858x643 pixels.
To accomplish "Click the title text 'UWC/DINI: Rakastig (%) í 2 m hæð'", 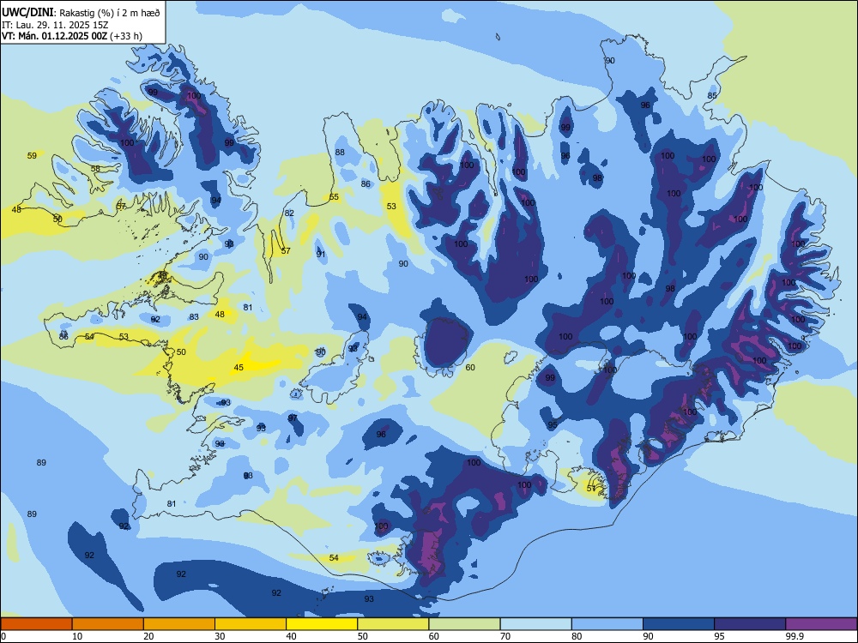I will point(81,13).
